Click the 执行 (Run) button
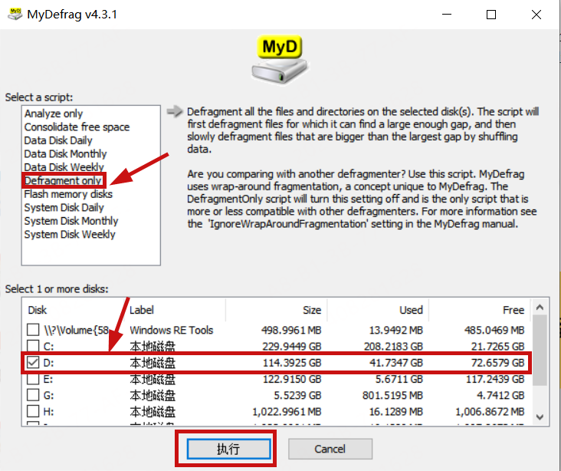Viewport: 561px width, 471px height. (x=228, y=449)
